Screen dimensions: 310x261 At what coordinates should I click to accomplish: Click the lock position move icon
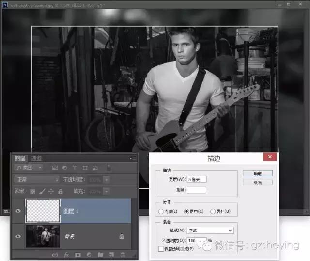(51, 192)
